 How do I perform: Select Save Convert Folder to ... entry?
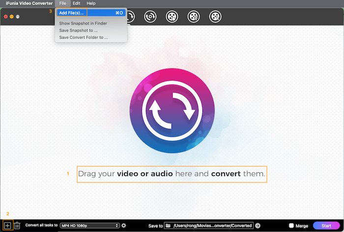(x=84, y=37)
